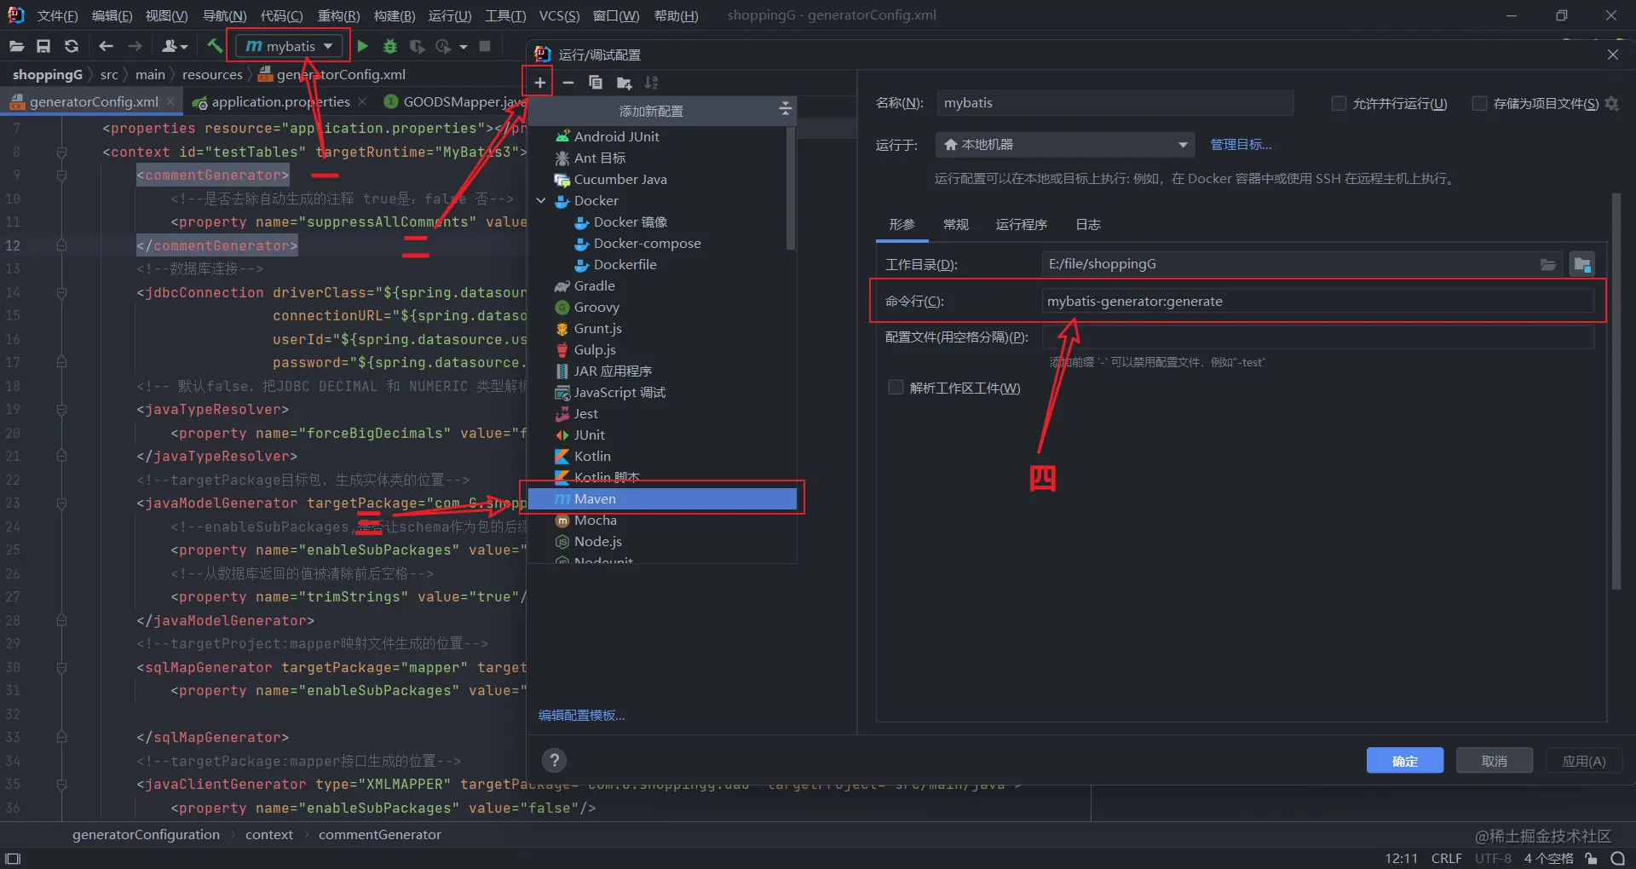Copy the configuration using duplicate icon
The image size is (1636, 869).
596,83
